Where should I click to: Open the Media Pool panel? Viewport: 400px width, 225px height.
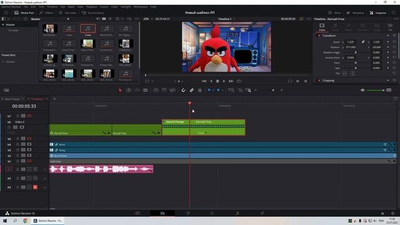[24, 12]
